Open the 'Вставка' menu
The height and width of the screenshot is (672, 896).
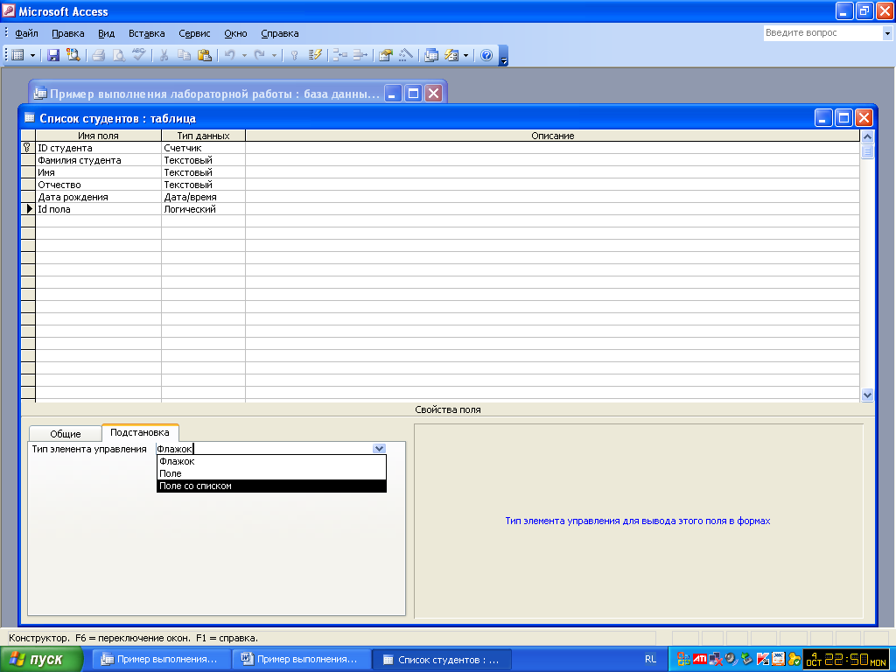click(146, 33)
